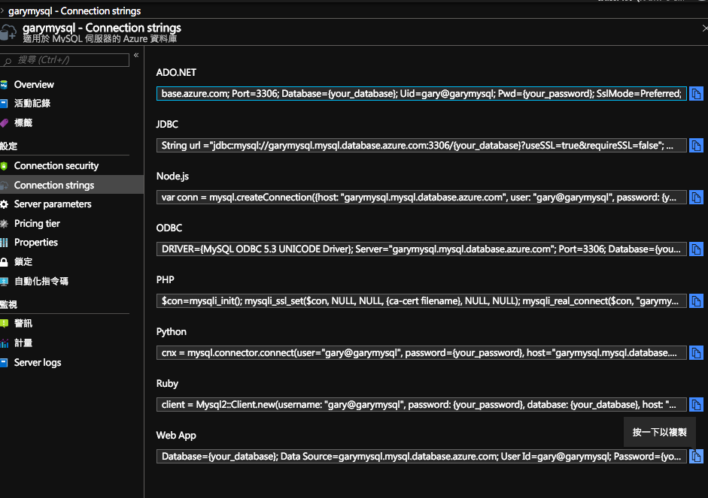Viewport: 708px width, 498px height.
Task: Click the green alert icon beside 警訊
Action: coord(4,323)
